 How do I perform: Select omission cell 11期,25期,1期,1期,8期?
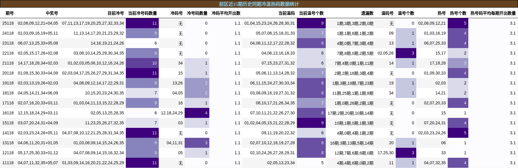(353, 93)
